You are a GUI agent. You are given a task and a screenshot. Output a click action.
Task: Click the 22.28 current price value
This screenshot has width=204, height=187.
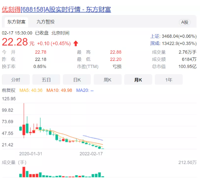[x=15, y=42]
